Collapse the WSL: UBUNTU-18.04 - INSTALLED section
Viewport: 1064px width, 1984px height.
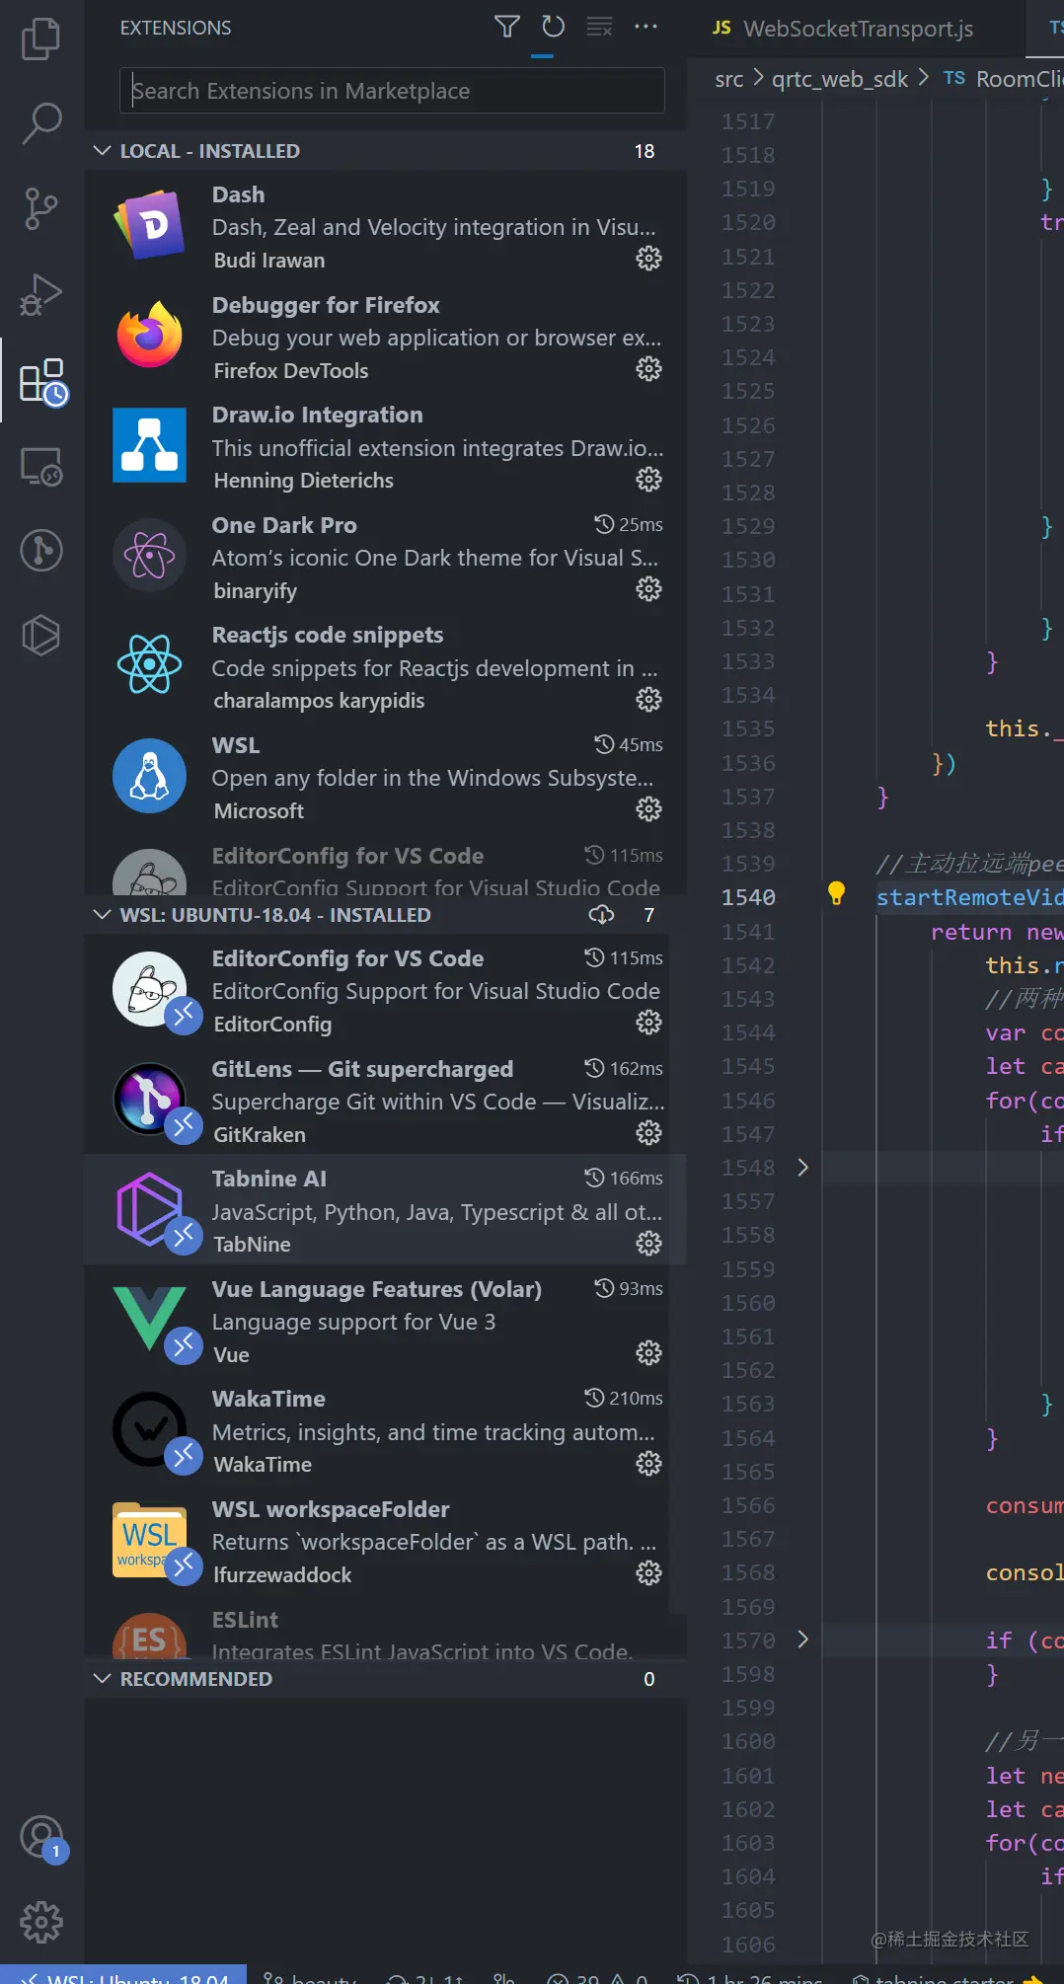click(x=102, y=915)
